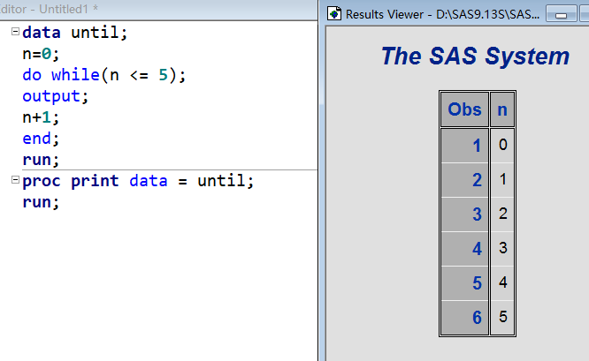This screenshot has width=589, height=361.
Task: Click the 'n+1;' statement
Action: (41, 117)
